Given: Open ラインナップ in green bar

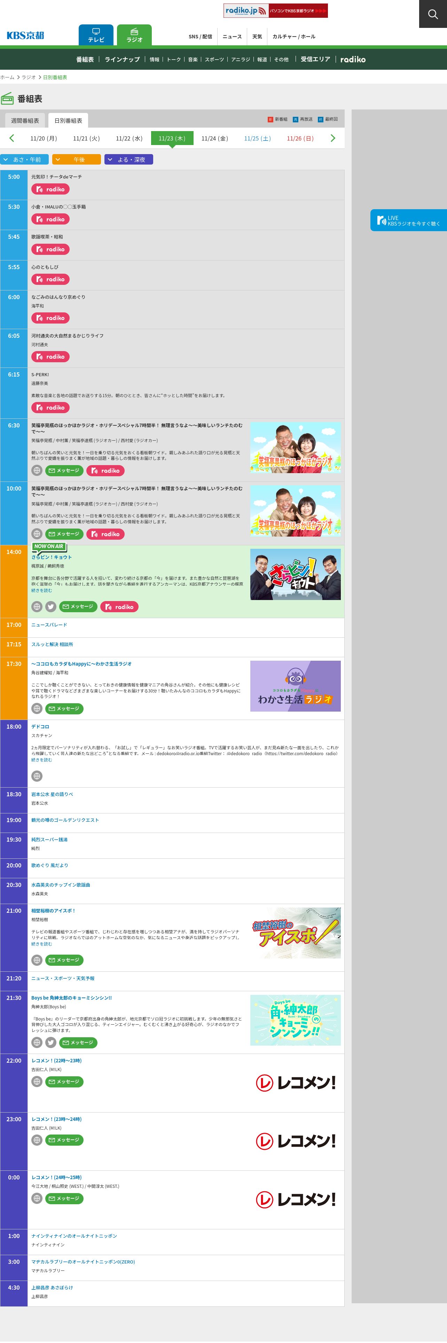Looking at the screenshot, I should (122, 59).
